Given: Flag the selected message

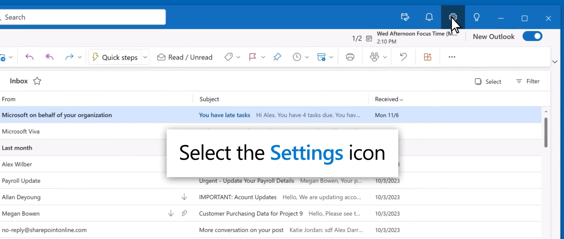Looking at the screenshot, I should tap(253, 57).
